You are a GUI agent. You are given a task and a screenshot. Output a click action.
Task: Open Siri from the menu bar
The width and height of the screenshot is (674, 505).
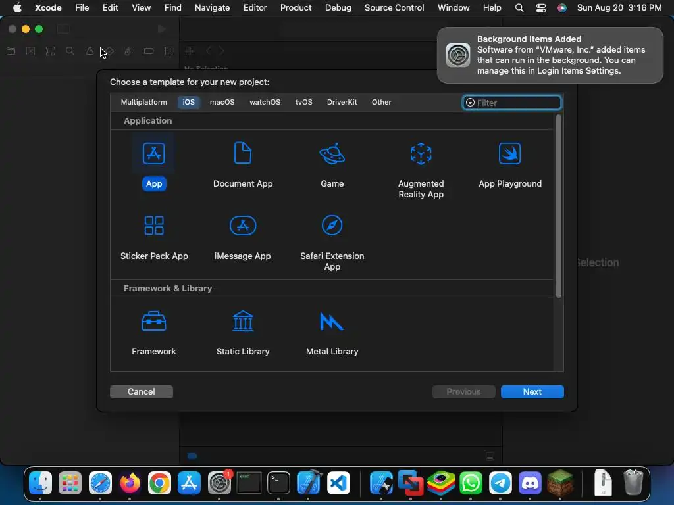coord(562,8)
